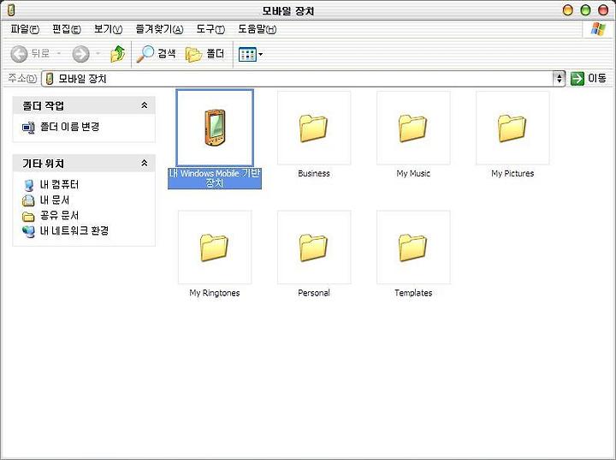Go back with the 뒤로 arrow
This screenshot has height=460, width=616.
click(x=19, y=54)
